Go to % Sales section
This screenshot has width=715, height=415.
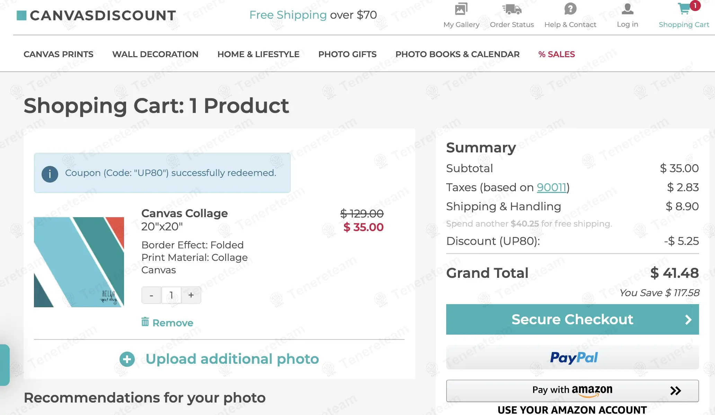[556, 54]
